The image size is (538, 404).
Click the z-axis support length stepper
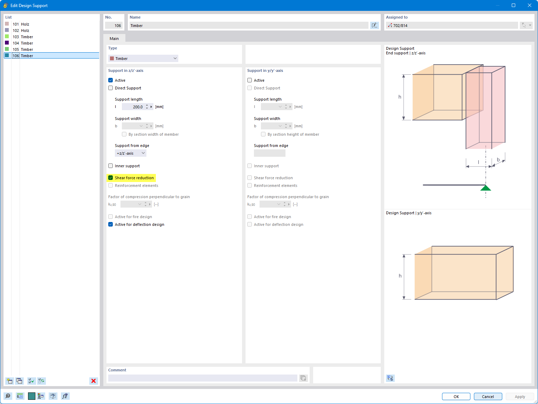click(x=147, y=107)
